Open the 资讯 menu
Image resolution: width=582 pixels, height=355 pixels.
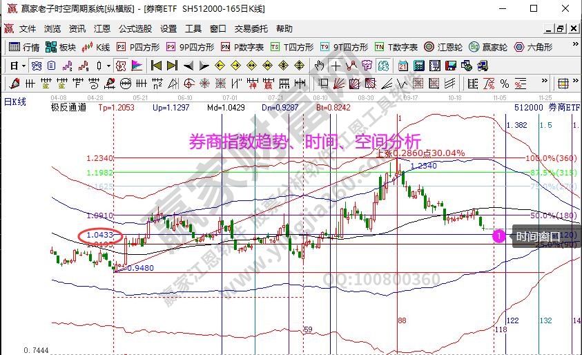coord(77,28)
